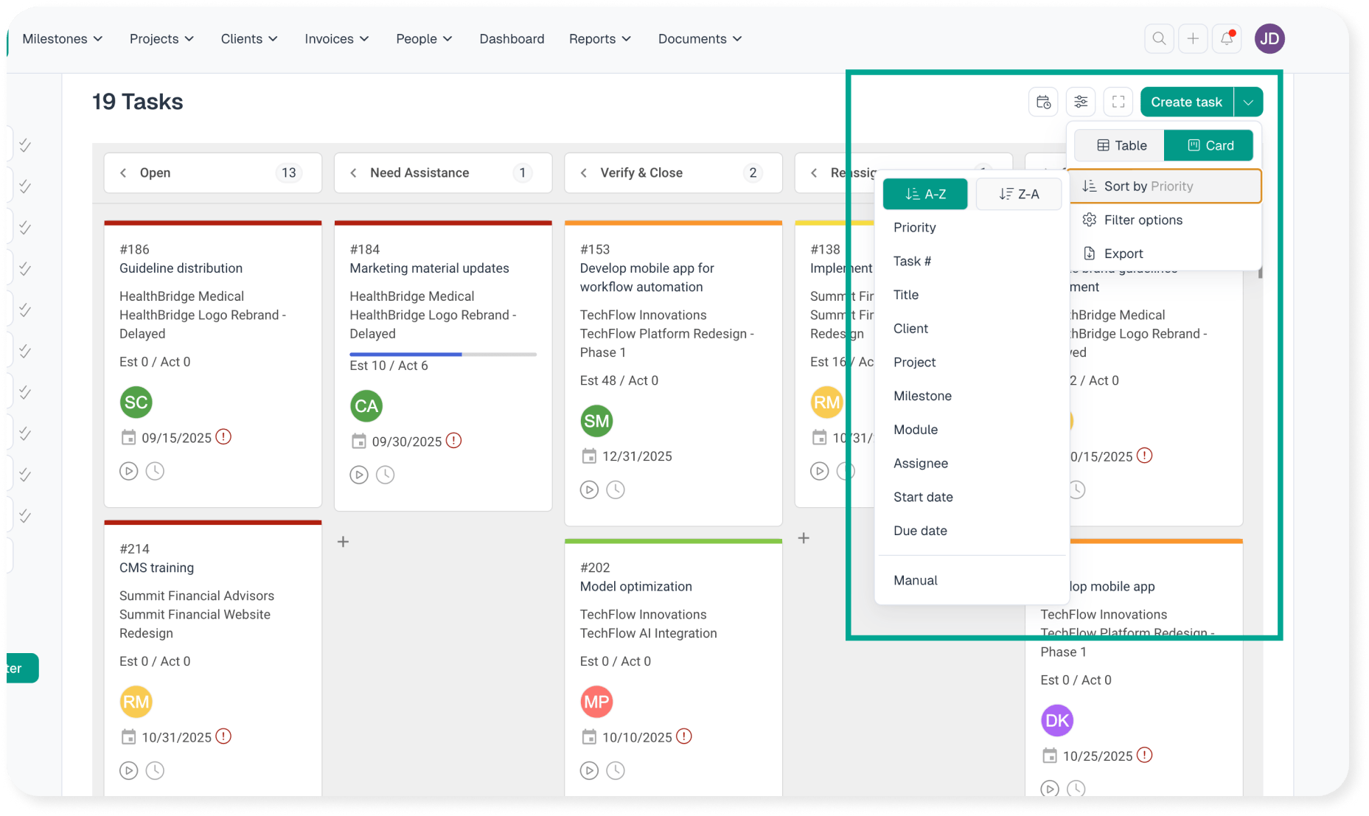Enter fullscreen using the expand icon

point(1118,102)
